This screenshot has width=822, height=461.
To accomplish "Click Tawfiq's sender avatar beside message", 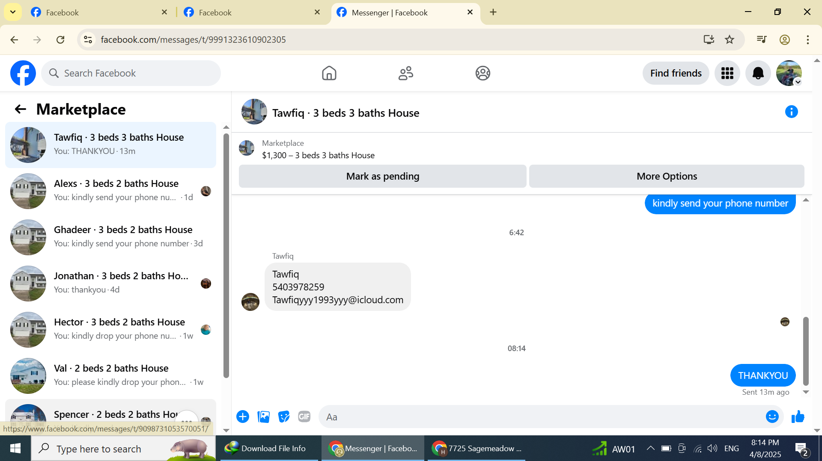I will pyautogui.click(x=250, y=302).
